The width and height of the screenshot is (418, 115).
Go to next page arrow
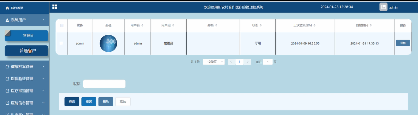(248, 62)
